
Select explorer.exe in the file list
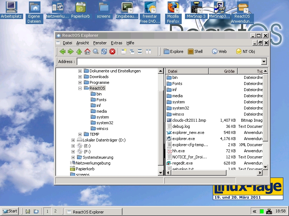(x=184, y=139)
